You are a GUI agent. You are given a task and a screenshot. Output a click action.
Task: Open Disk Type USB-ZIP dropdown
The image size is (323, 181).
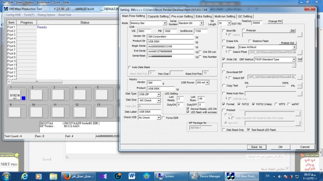(158, 95)
